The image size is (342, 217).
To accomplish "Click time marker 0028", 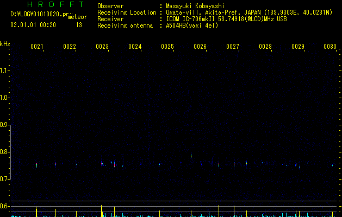I will 265,46.
